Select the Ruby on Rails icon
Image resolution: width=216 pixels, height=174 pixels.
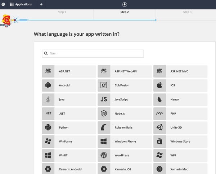(x=104, y=128)
